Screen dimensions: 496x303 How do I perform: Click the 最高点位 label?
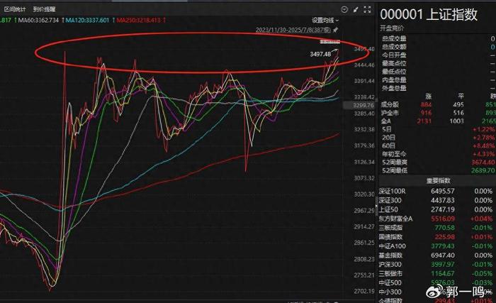click(x=394, y=63)
